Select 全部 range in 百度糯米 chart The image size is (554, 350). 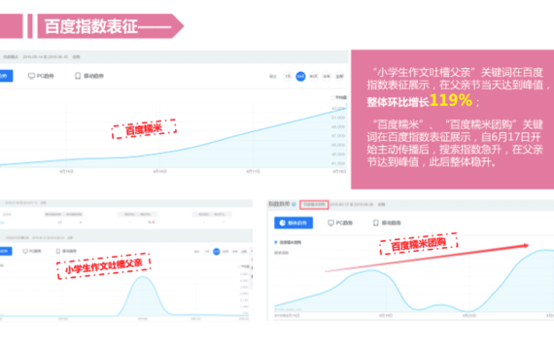339,76
